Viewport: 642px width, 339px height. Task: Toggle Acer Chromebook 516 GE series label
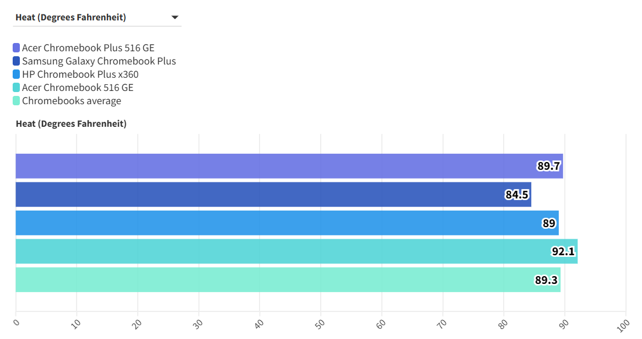[77, 88]
